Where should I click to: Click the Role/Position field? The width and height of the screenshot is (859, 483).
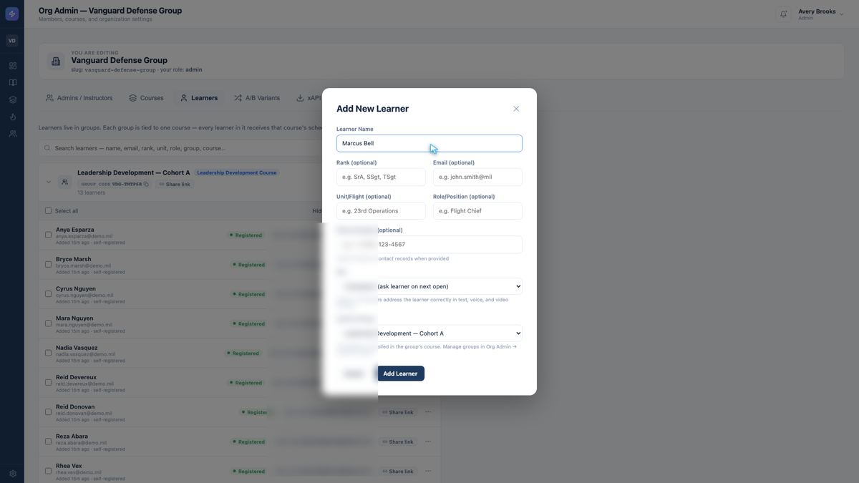pos(477,211)
